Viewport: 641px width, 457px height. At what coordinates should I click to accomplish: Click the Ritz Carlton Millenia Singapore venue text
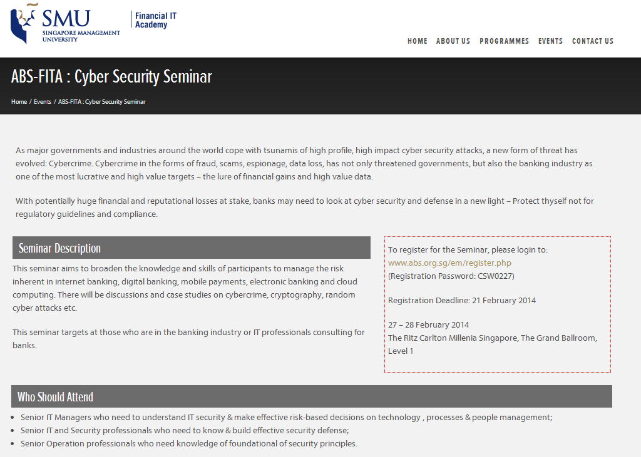tap(493, 344)
